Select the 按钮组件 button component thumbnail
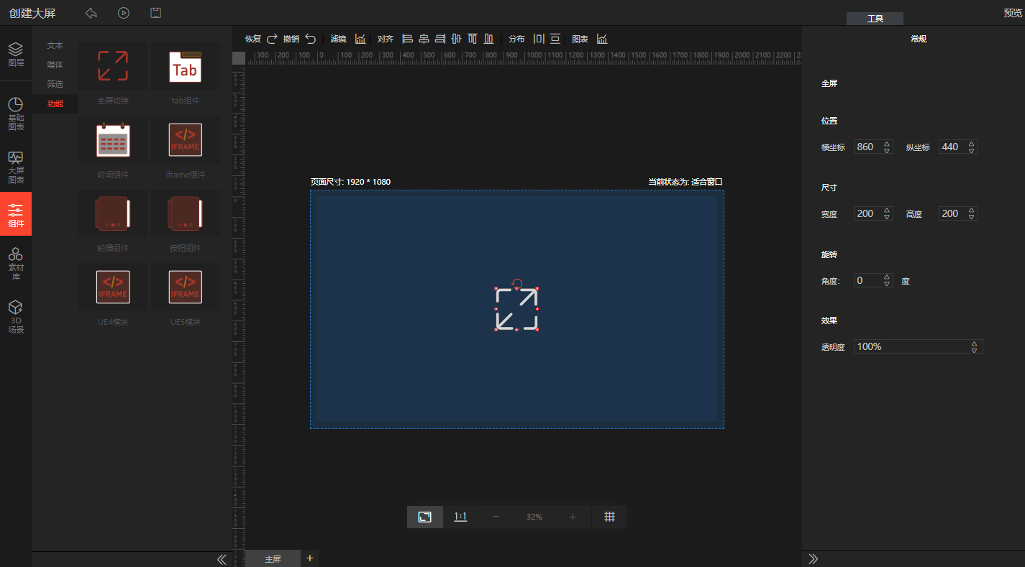 [186, 213]
